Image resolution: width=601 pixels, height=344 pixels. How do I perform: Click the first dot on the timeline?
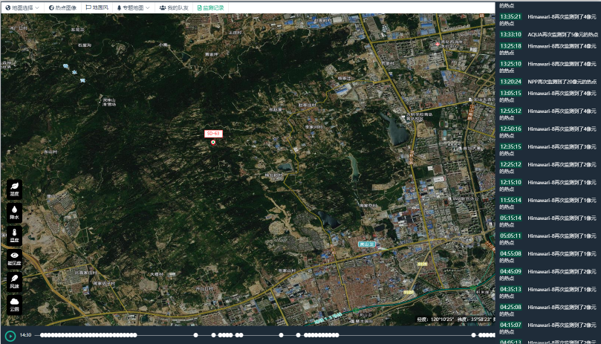coord(42,335)
